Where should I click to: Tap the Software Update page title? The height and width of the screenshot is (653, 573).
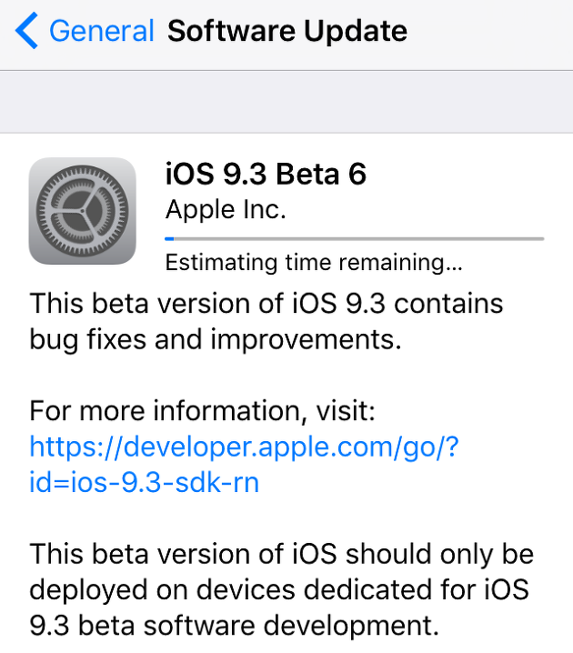[287, 32]
